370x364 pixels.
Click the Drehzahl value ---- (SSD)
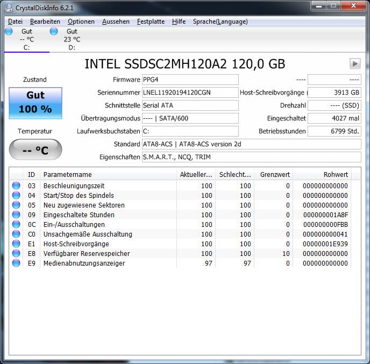[x=335, y=105]
